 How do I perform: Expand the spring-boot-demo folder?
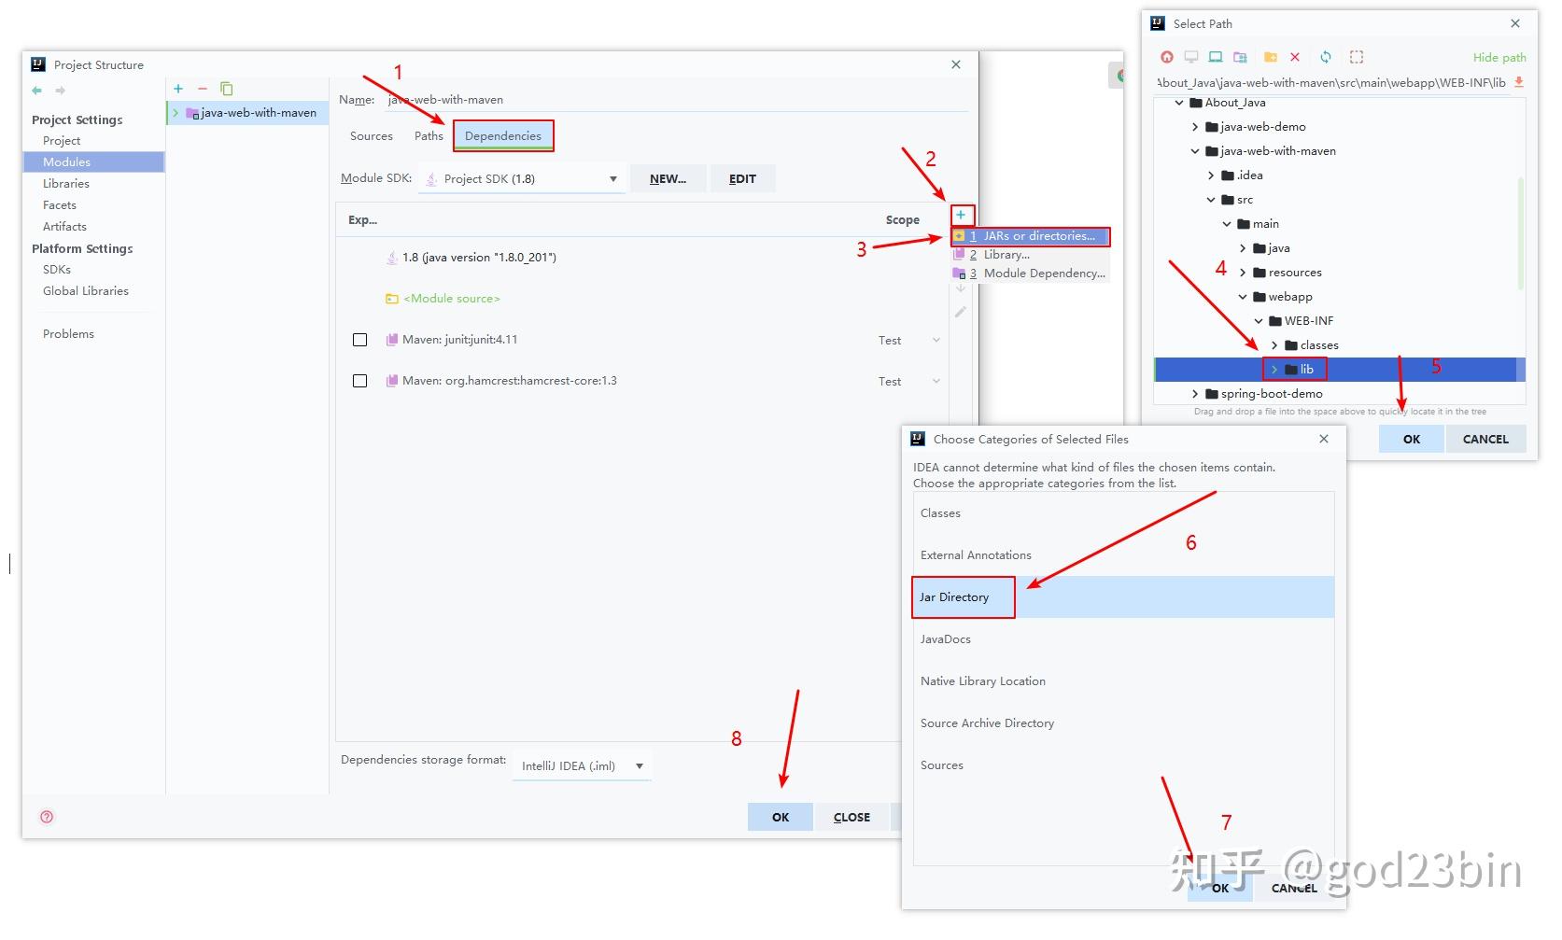[1195, 394]
